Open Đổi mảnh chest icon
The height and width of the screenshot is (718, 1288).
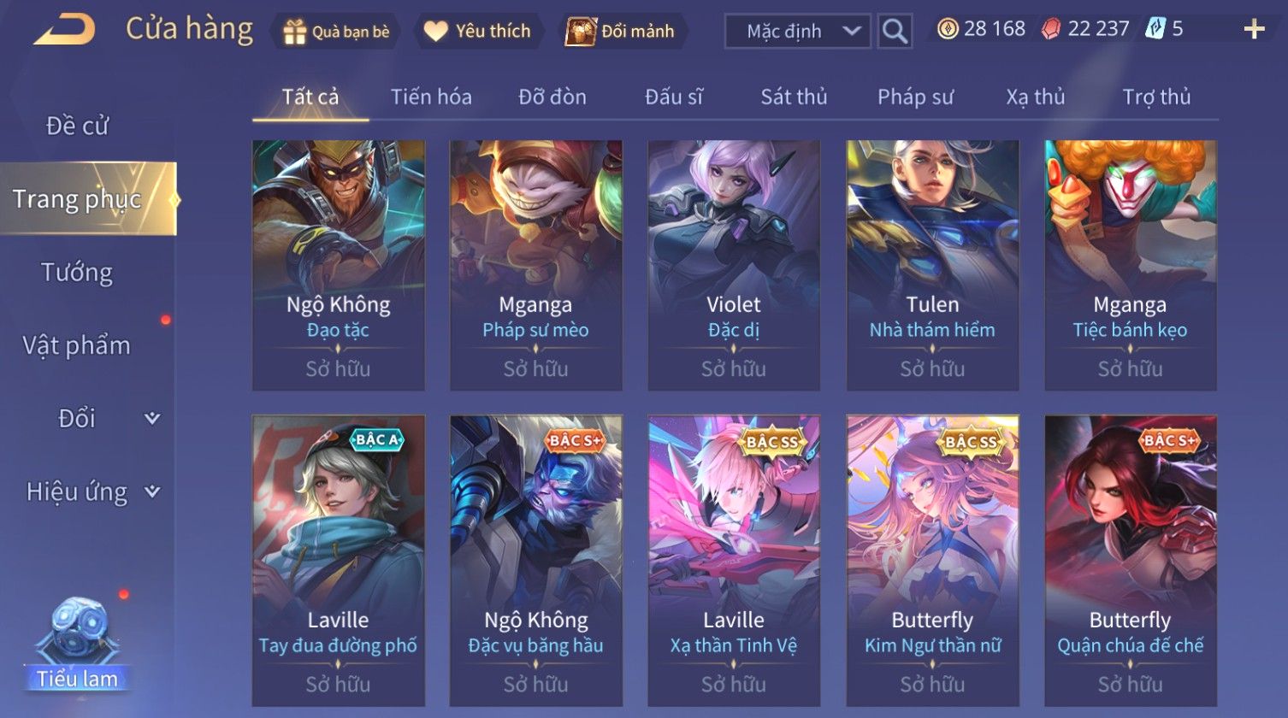580,32
